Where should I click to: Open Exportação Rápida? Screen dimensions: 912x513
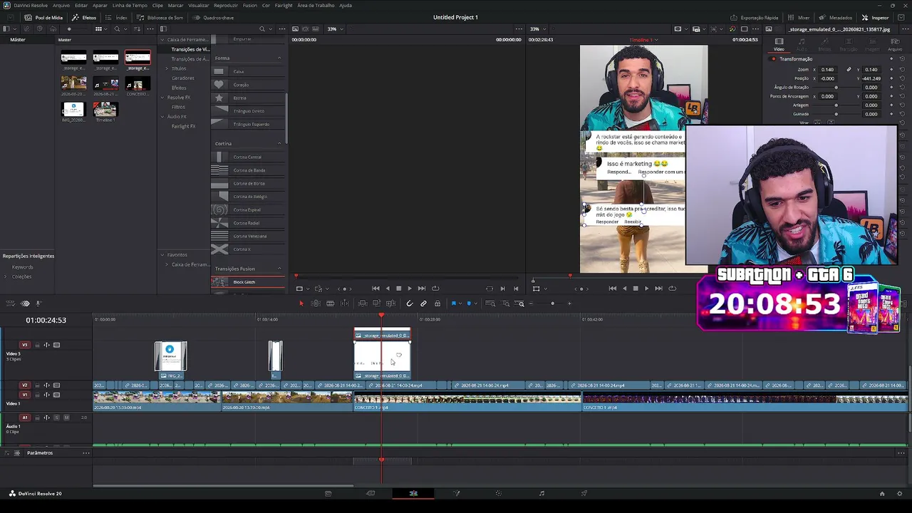755,17
